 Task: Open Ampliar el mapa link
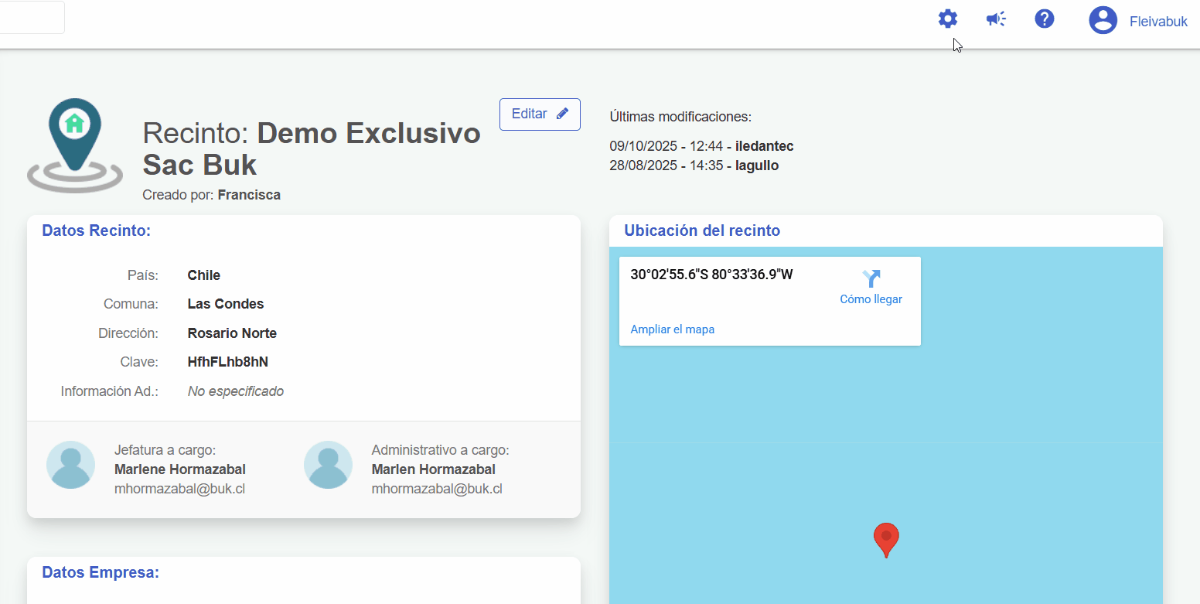[x=672, y=329]
